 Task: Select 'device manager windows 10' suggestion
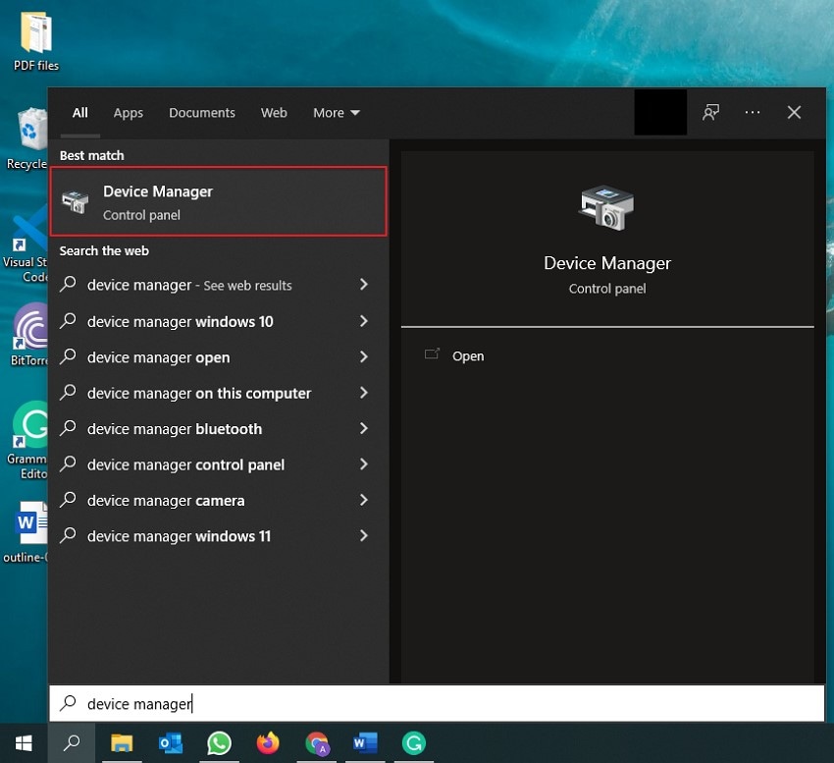click(x=218, y=321)
